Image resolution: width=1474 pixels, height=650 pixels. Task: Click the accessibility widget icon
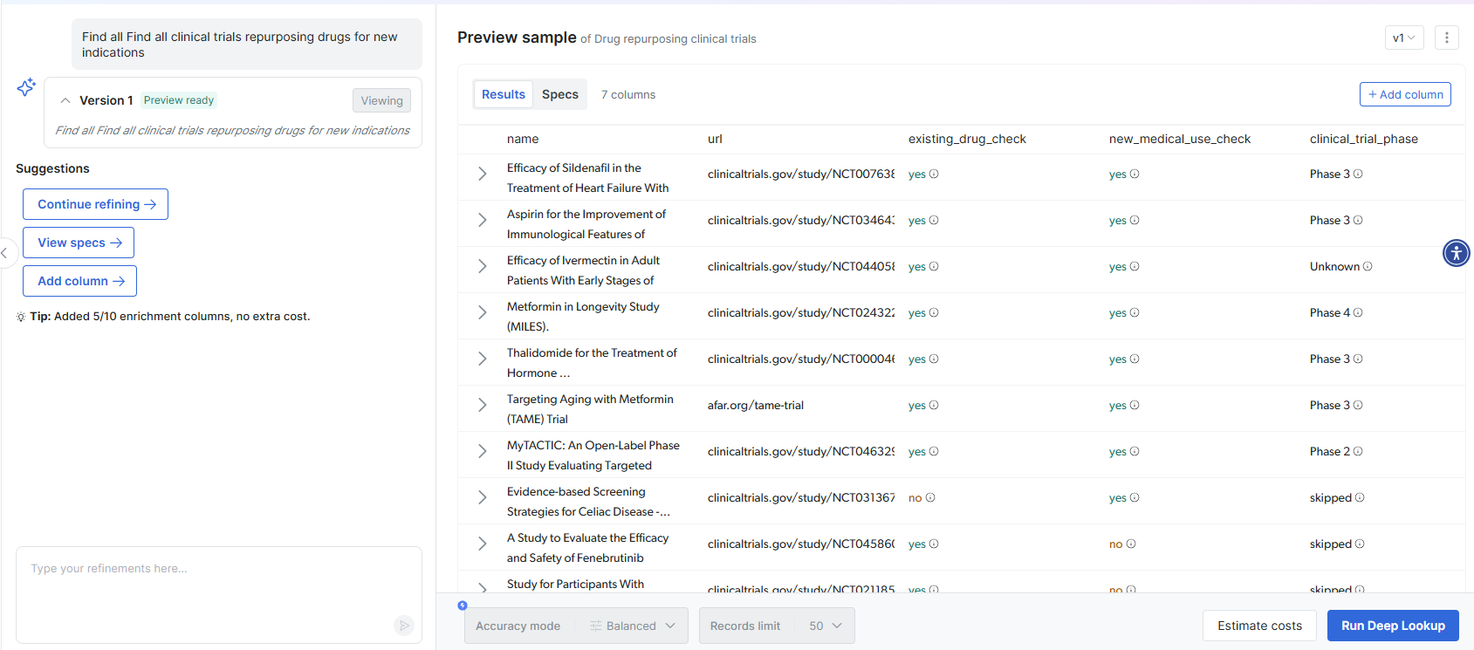[1456, 253]
